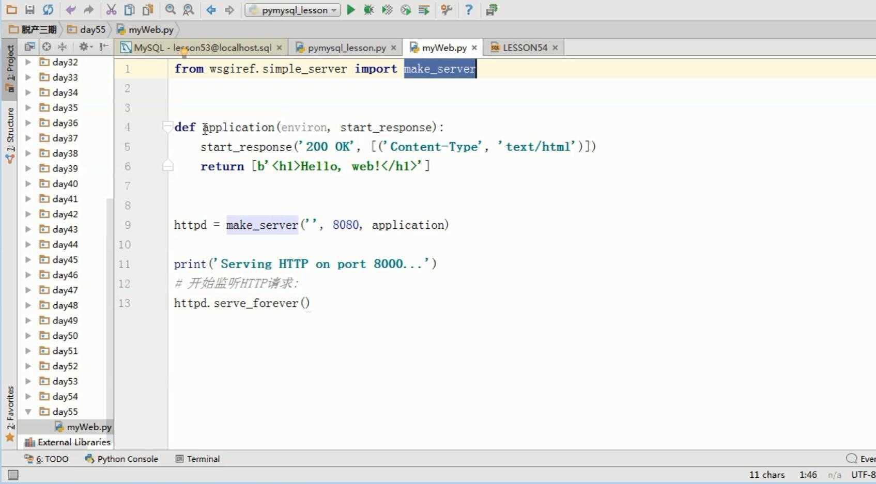Select External Libraries in project tree
Viewport: 876px width, 484px height.
pyautogui.click(x=68, y=442)
